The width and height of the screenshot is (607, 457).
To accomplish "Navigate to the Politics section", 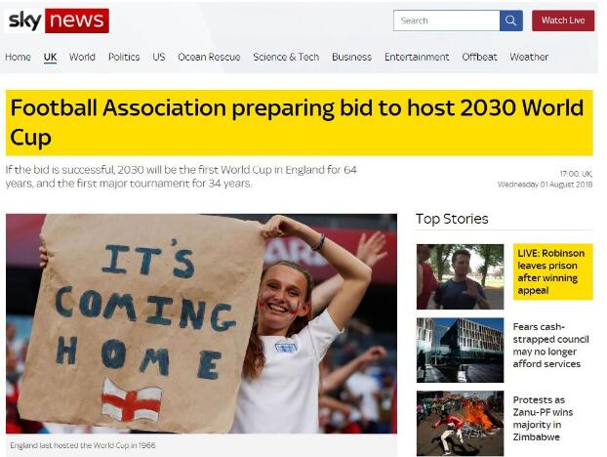I will pyautogui.click(x=124, y=57).
